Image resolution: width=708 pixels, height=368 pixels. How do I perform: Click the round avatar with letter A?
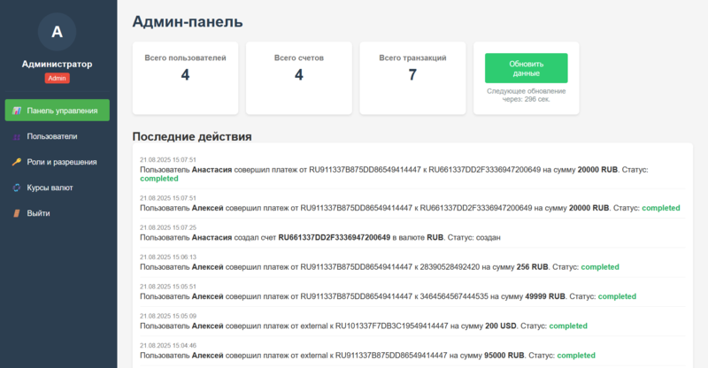tap(57, 32)
